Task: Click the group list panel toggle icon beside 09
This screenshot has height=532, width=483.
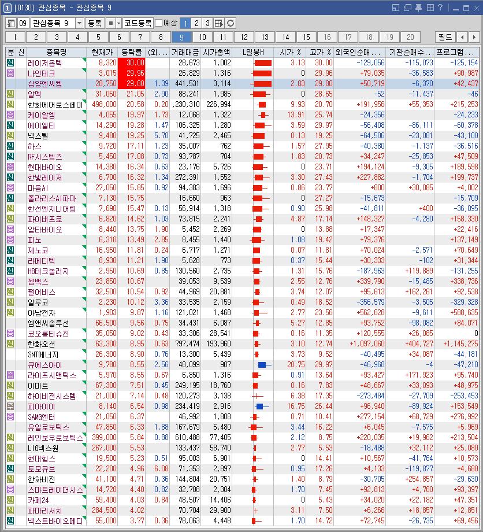Action: (x=11, y=23)
